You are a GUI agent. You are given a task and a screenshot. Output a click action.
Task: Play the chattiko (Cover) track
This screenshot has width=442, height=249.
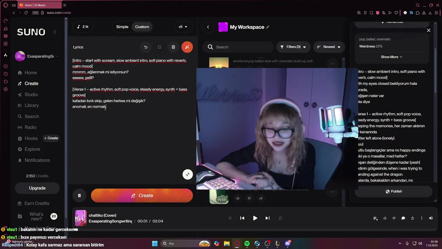pos(255,218)
